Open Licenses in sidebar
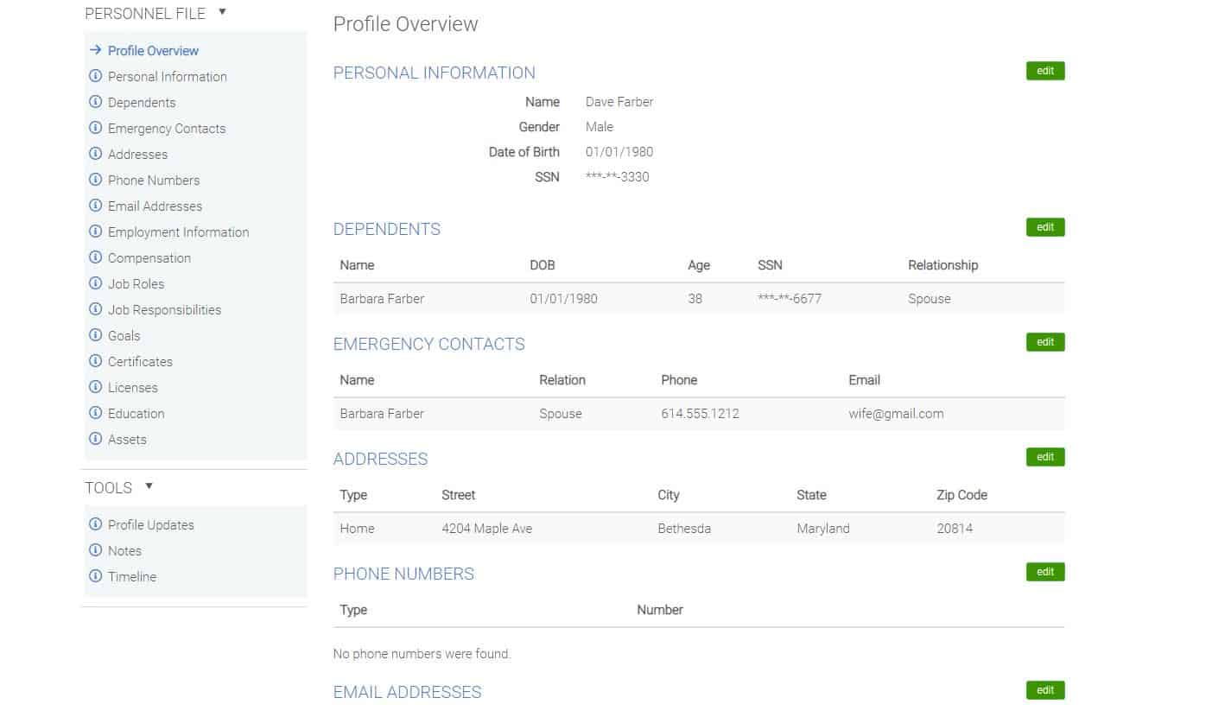 (x=132, y=388)
